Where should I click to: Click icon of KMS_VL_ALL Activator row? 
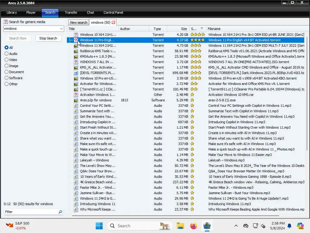tap(76, 67)
